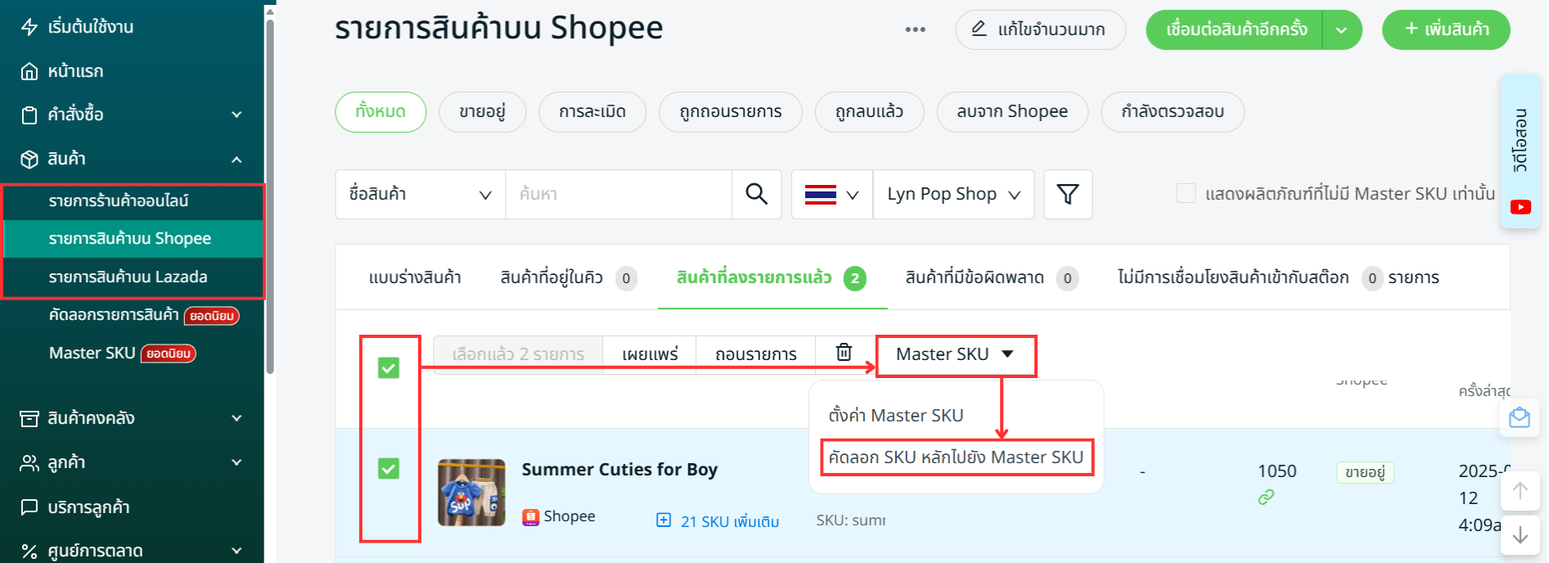Open Summer Cuties for Boy product thumbnail

[x=471, y=492]
